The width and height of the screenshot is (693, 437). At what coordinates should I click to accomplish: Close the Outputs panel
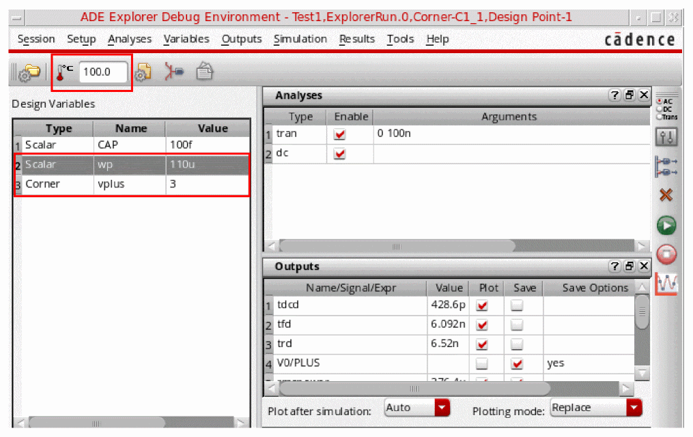point(644,266)
